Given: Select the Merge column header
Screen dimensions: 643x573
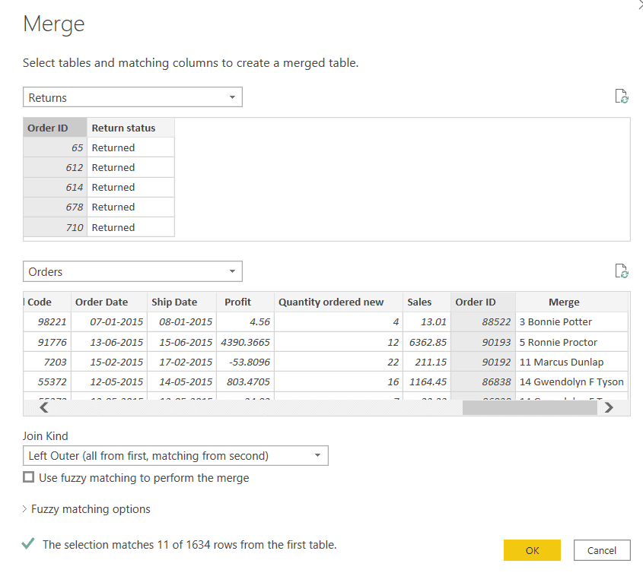Looking at the screenshot, I should tap(564, 302).
